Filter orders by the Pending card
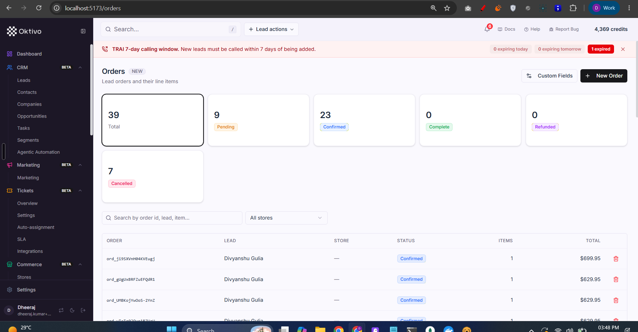638x332 pixels. (258, 120)
